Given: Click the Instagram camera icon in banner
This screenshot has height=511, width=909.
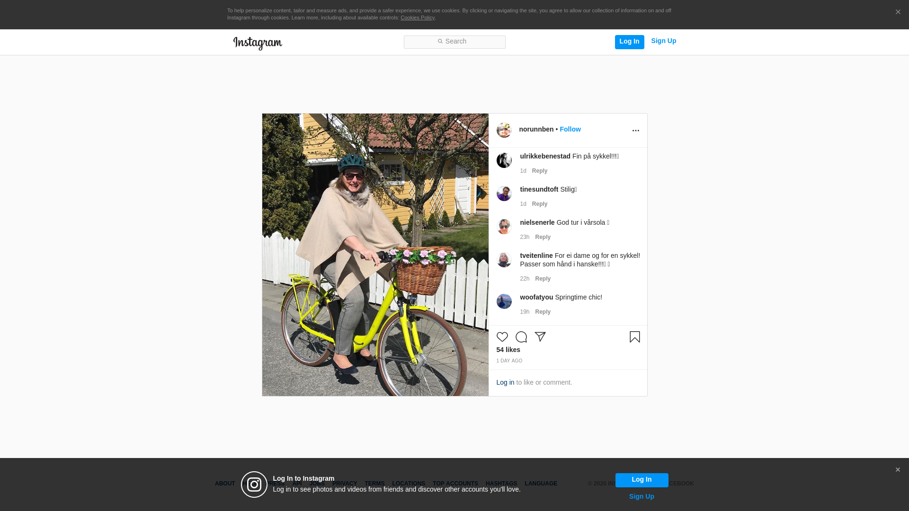Looking at the screenshot, I should point(254,485).
